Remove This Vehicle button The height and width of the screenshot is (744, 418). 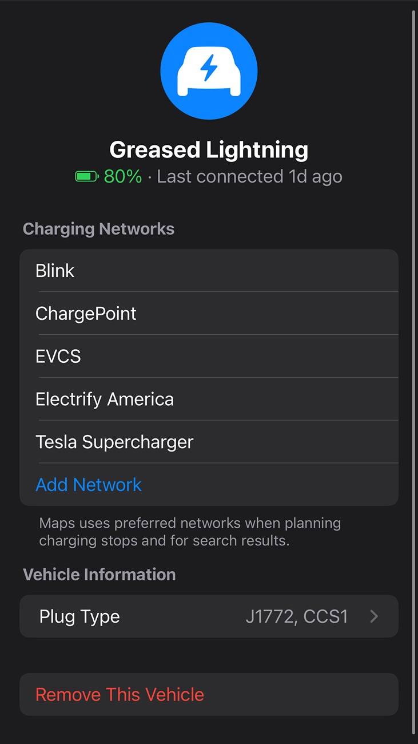pyautogui.click(x=209, y=694)
